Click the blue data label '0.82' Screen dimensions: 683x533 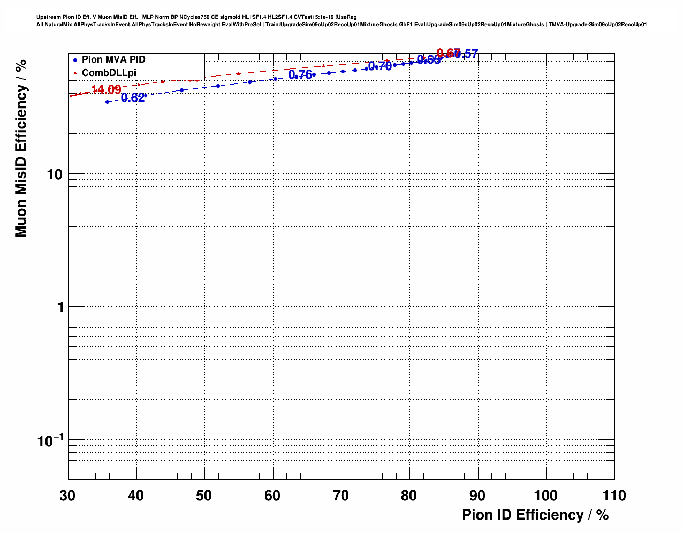click(133, 98)
